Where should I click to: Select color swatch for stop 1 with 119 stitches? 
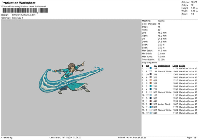[151, 68]
